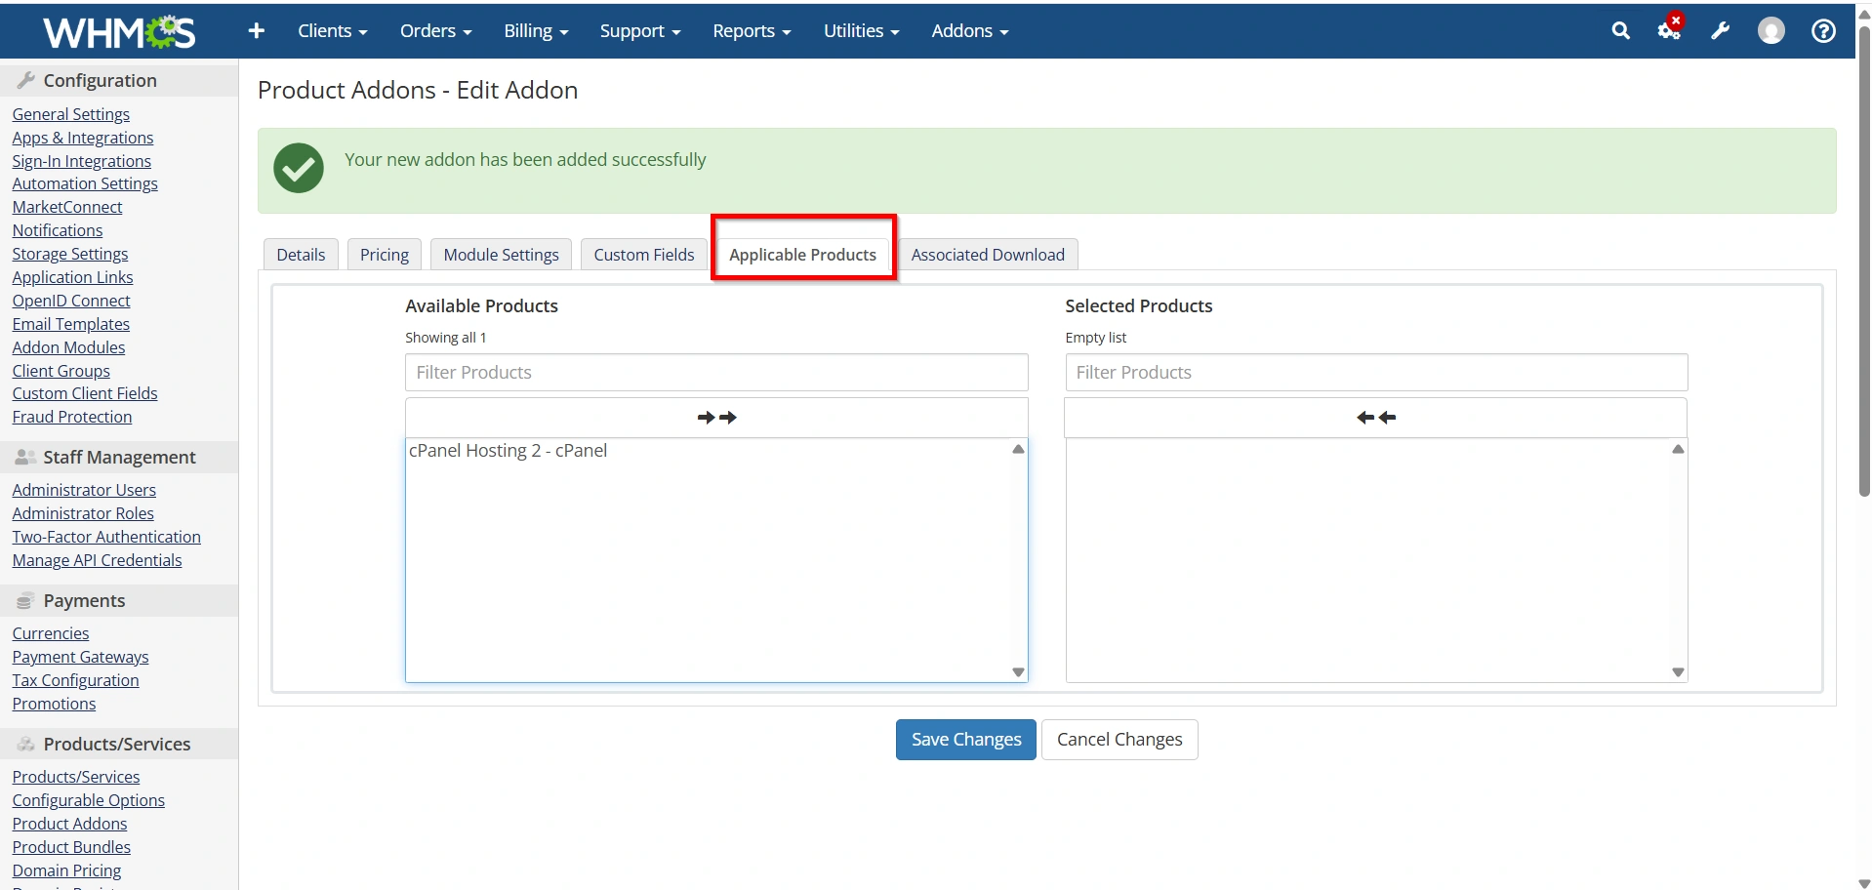
Task: Click the Cancel Changes button
Action: pyautogui.click(x=1119, y=740)
